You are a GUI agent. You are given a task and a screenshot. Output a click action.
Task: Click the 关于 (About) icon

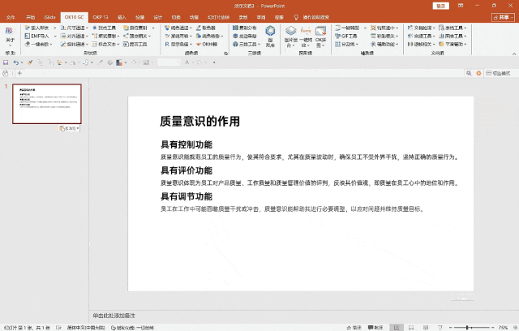click(x=10, y=31)
